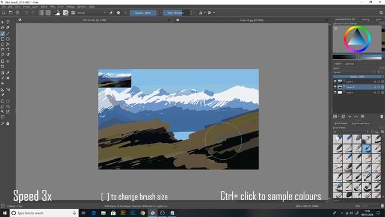
Task: Toggle lock on the selected layer row
Action: point(375,87)
